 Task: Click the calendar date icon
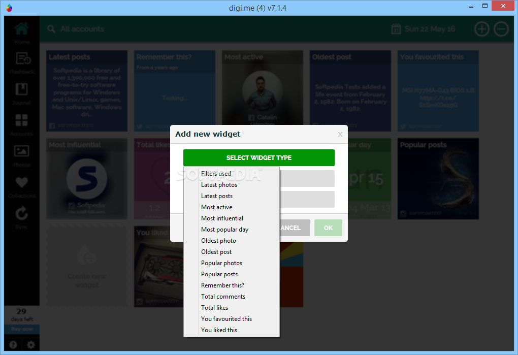click(x=396, y=29)
